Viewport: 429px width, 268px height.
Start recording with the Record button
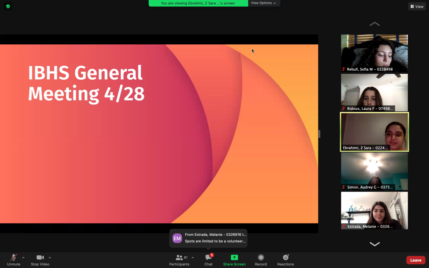261,260
